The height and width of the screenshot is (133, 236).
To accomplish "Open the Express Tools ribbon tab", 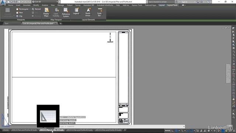I will click(137, 5).
